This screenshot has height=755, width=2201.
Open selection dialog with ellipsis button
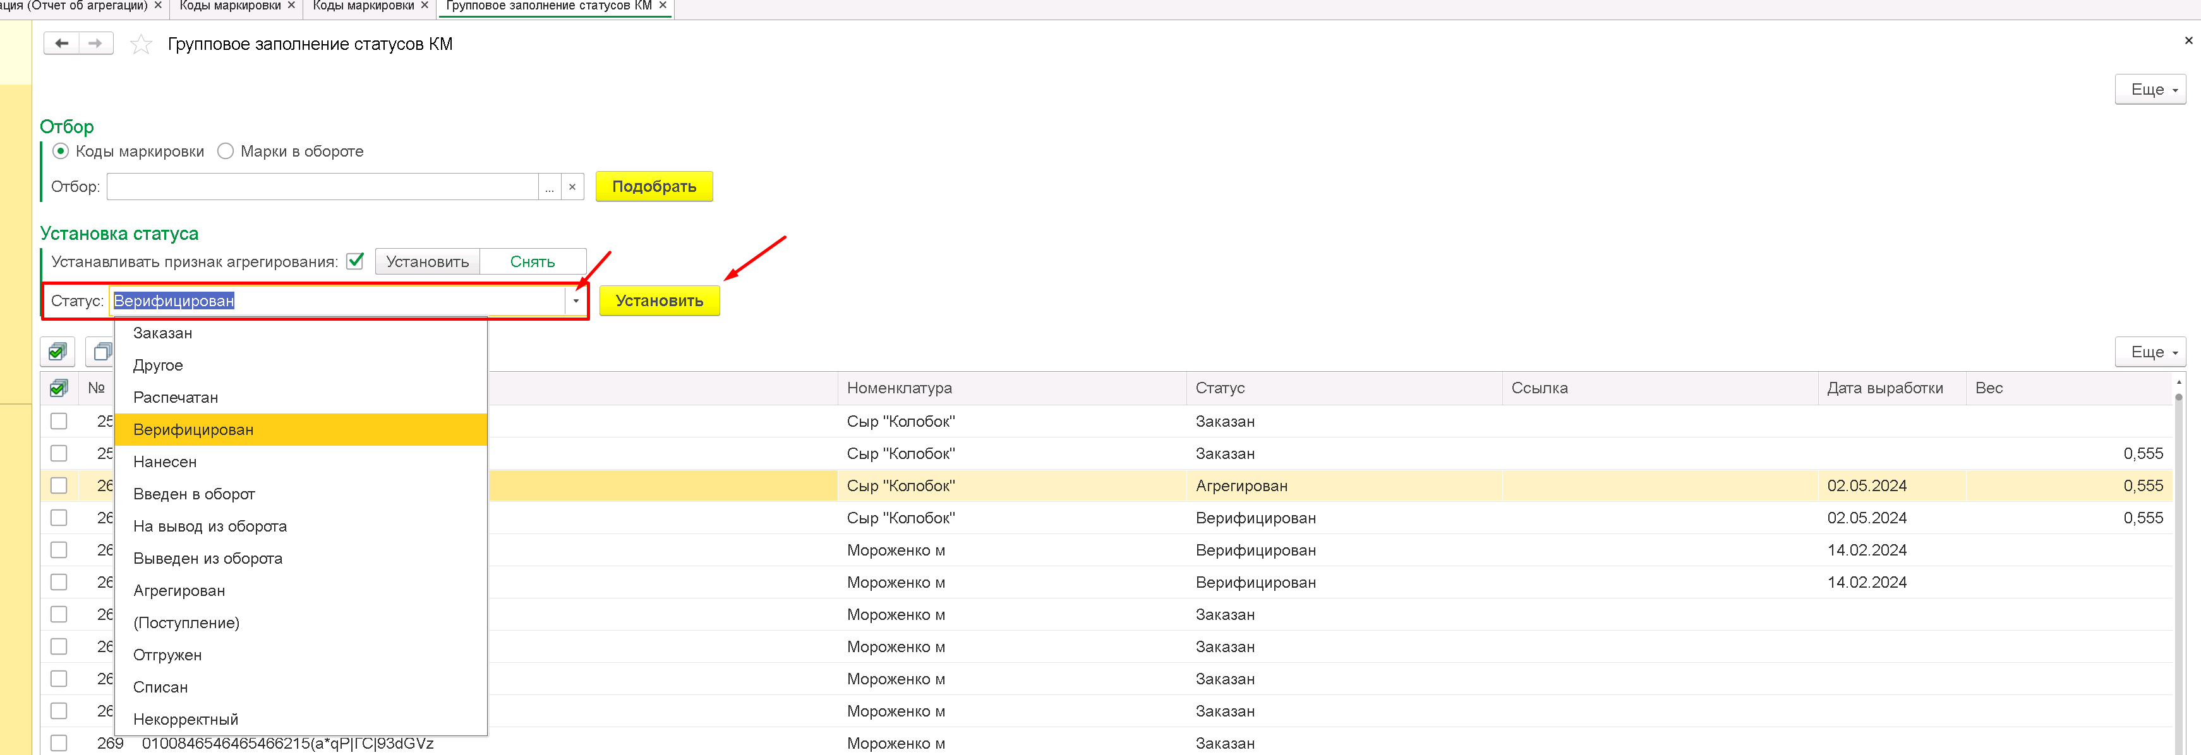point(550,187)
